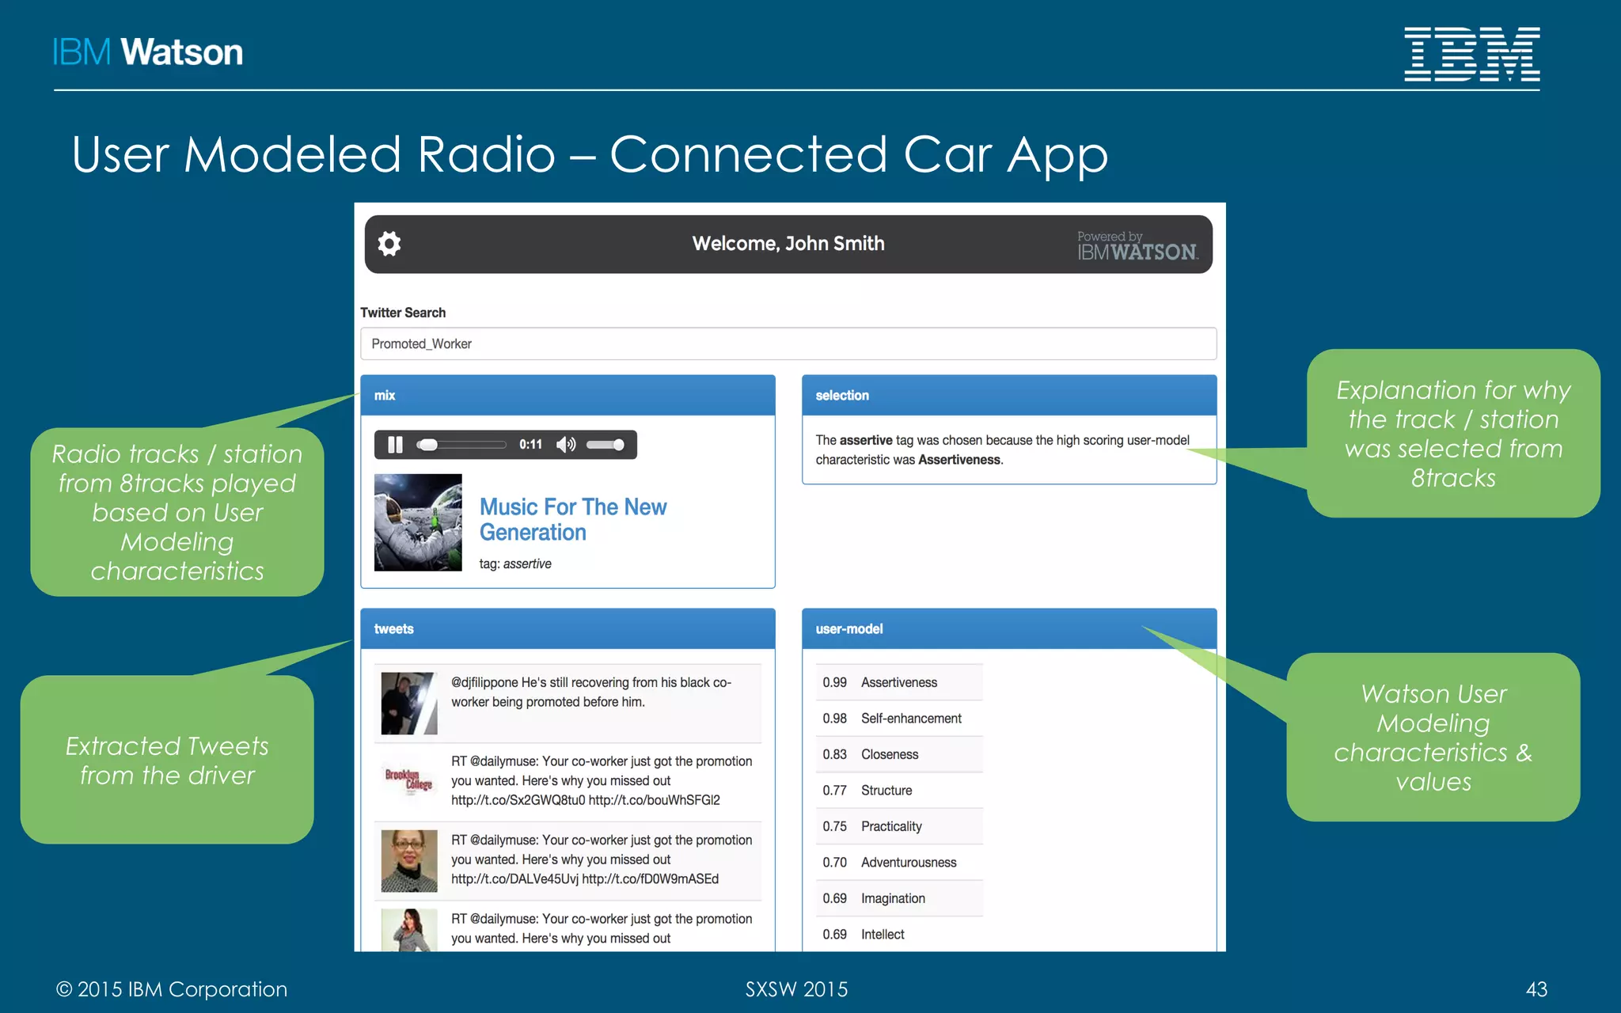This screenshot has width=1621, height=1013.
Task: Click the selection panel header
Action: 1009,395
